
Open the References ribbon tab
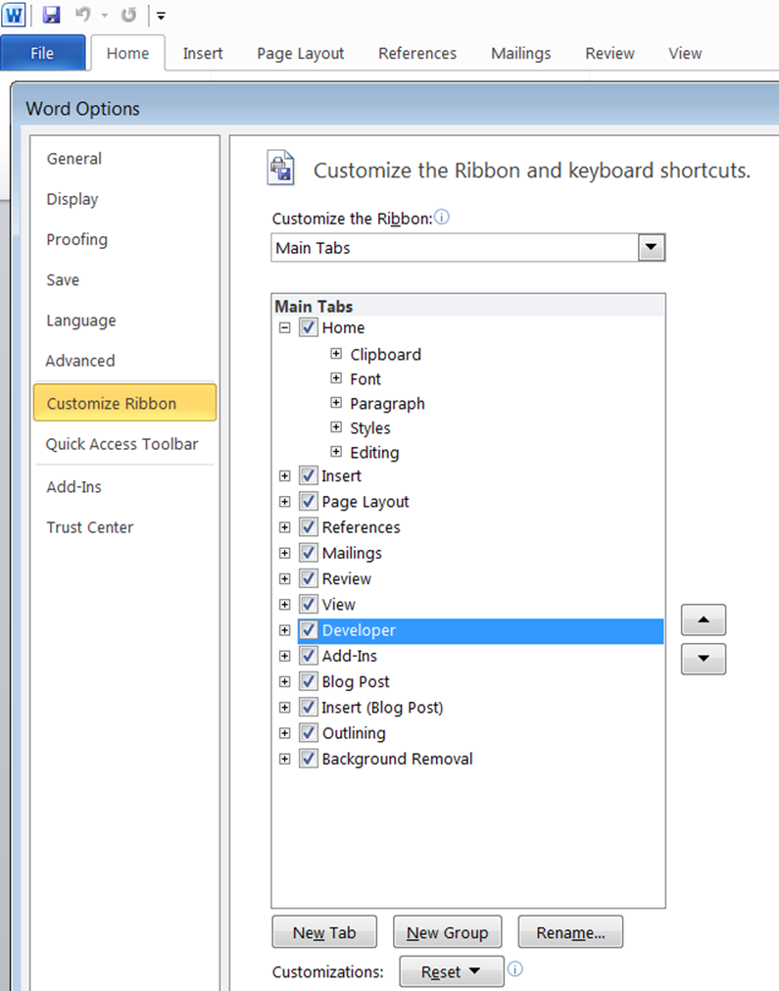click(x=417, y=53)
